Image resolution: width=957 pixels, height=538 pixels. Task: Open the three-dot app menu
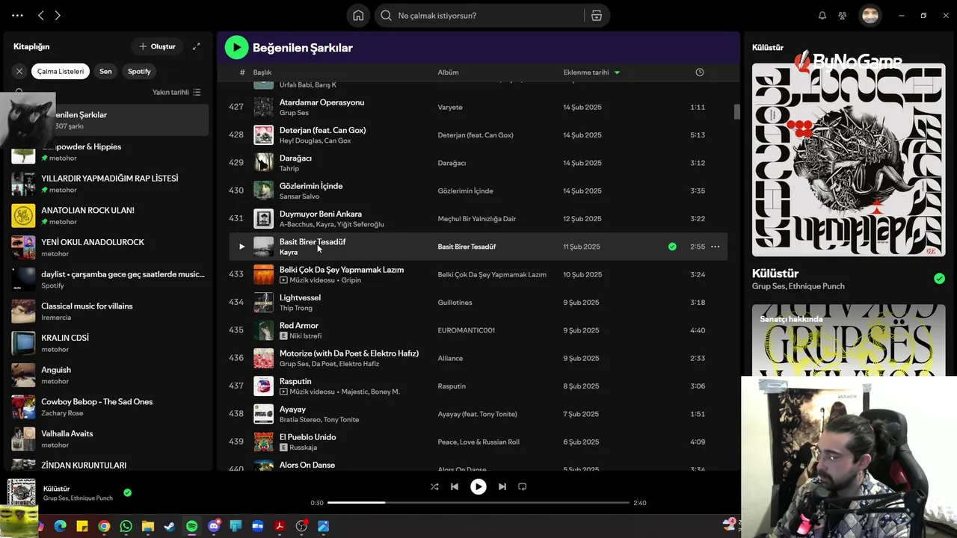coord(17,16)
